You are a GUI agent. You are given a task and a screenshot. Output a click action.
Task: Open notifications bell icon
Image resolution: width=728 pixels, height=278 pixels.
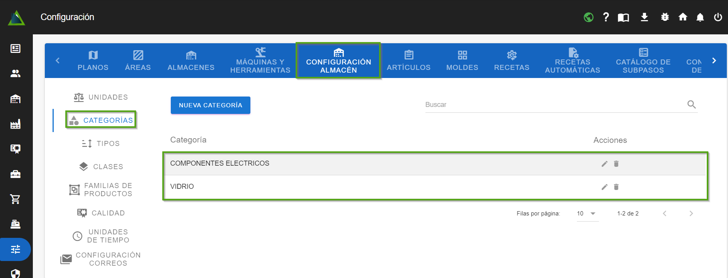click(700, 17)
